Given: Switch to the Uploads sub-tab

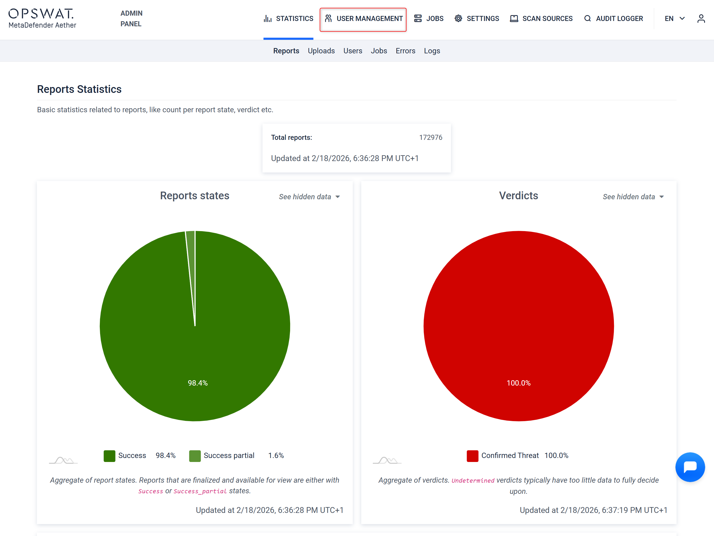Looking at the screenshot, I should coord(321,51).
